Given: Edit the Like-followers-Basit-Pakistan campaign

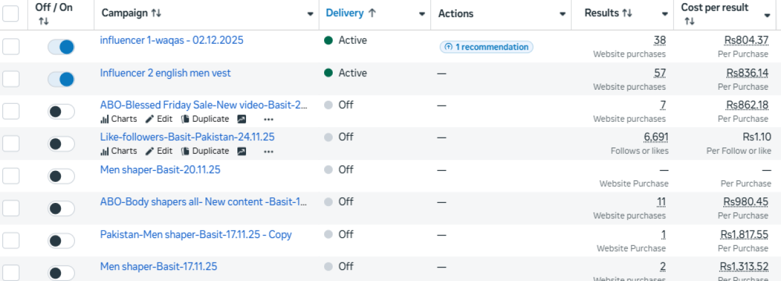Looking at the screenshot, I should pos(159,151).
